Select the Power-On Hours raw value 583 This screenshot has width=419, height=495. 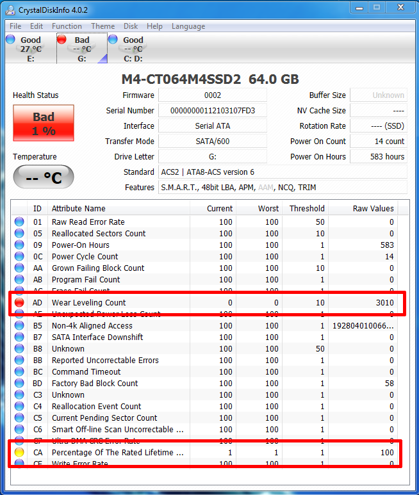click(x=387, y=245)
